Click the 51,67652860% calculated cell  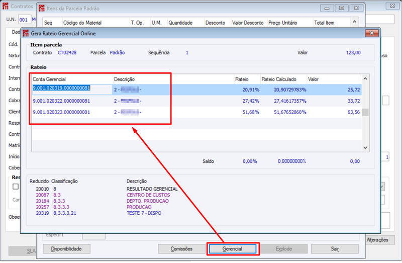click(290, 112)
